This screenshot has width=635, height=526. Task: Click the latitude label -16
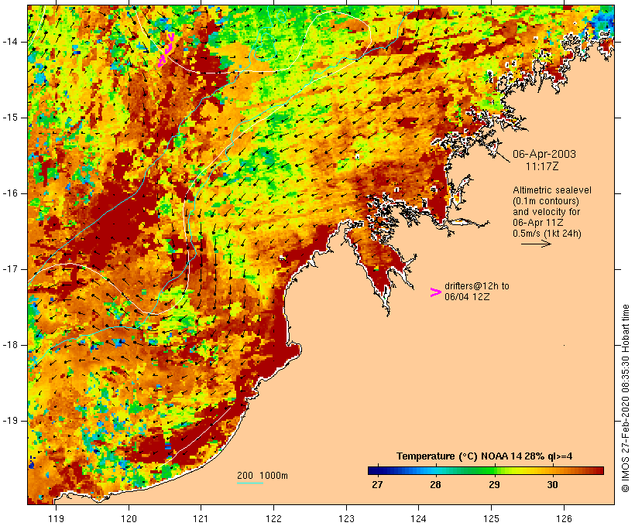pyautogui.click(x=10, y=193)
